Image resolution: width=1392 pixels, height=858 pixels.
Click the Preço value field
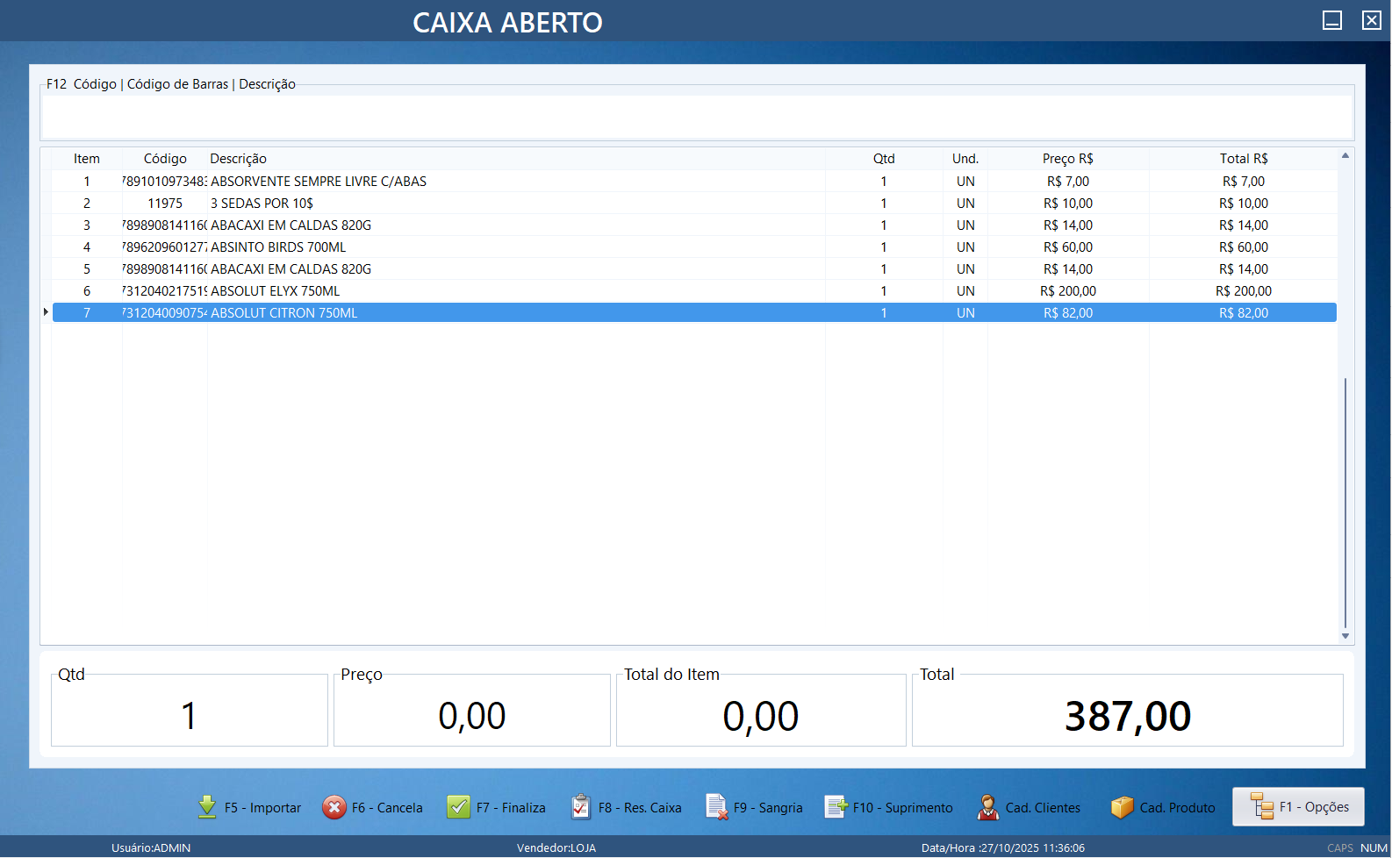pos(472,716)
